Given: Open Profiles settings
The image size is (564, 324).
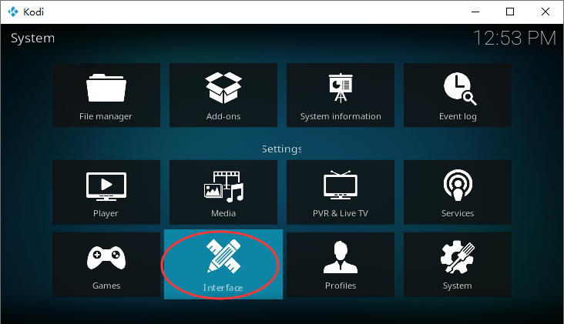Looking at the screenshot, I should 341,265.
